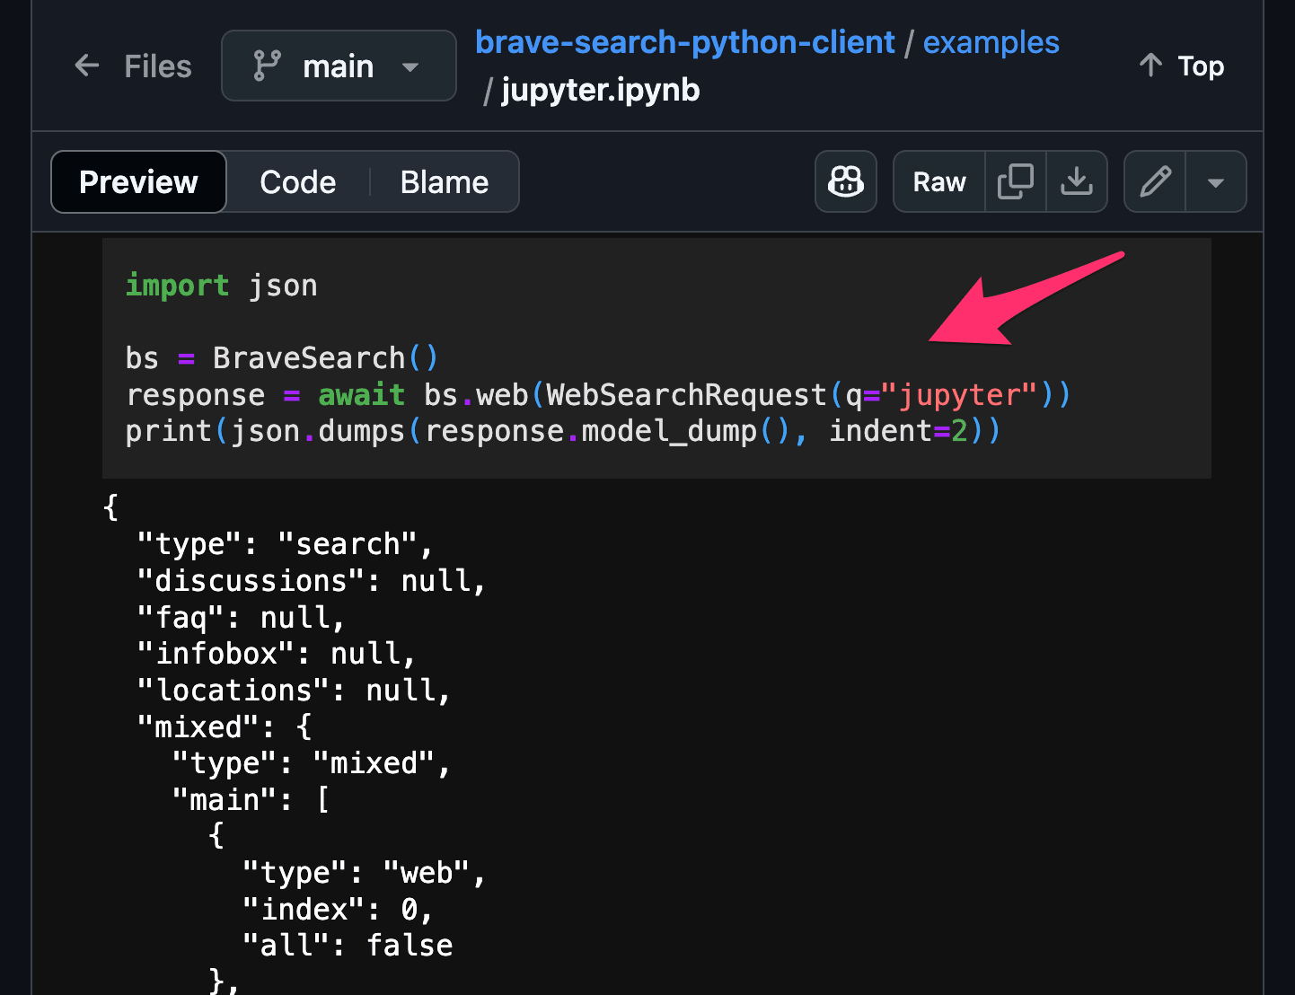The image size is (1295, 995).
Task: Open the brave-search-python-client repository link
Action: click(684, 41)
